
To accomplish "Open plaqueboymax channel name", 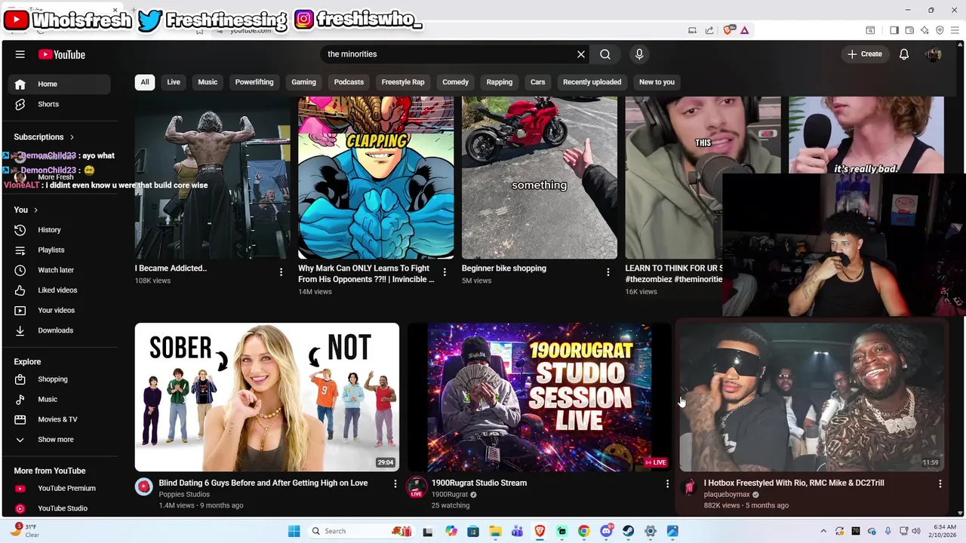I will tap(727, 495).
